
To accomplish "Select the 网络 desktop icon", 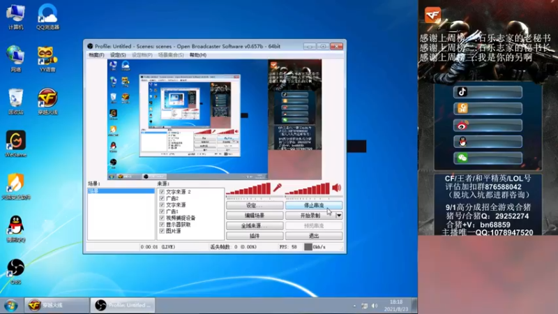I will point(15,59).
